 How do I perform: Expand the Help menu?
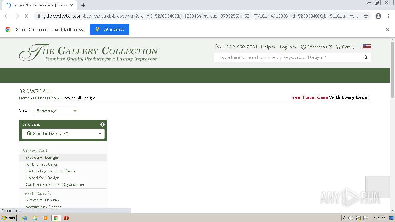pyautogui.click(x=268, y=47)
